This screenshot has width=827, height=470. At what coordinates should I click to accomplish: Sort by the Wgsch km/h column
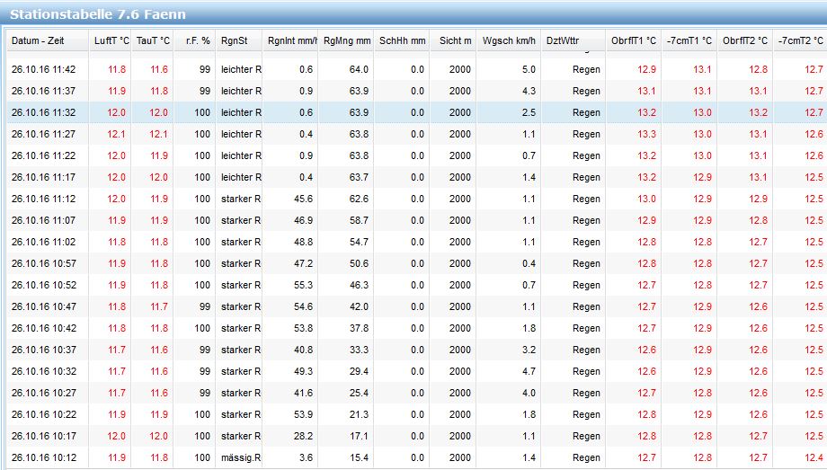coord(509,40)
